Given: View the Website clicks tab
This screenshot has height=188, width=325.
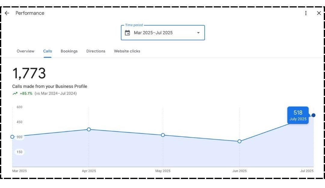Looking at the screenshot, I should click(127, 51).
